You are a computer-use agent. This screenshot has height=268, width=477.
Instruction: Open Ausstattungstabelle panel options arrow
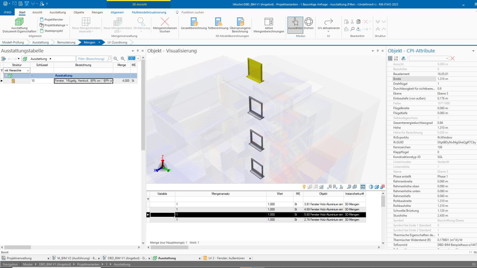coord(133,51)
